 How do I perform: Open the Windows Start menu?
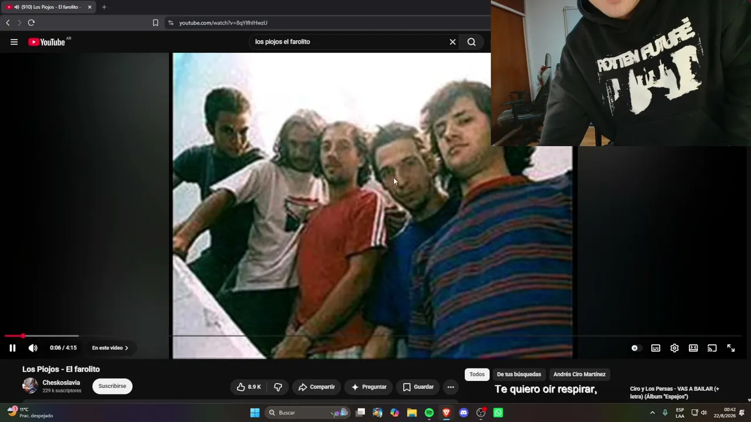click(255, 413)
